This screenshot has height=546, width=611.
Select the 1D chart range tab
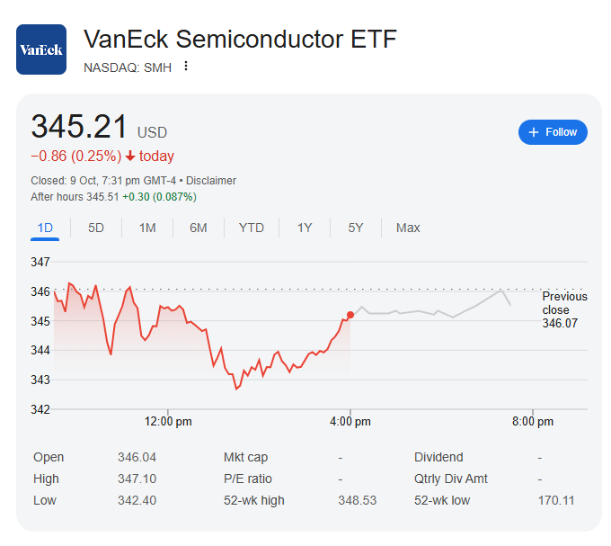[x=45, y=228]
